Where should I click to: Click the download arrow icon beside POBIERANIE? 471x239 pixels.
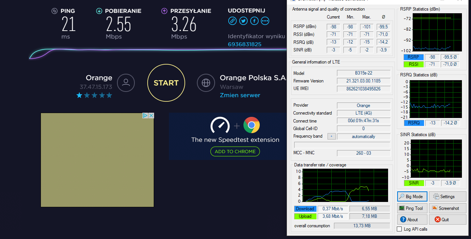click(x=99, y=11)
